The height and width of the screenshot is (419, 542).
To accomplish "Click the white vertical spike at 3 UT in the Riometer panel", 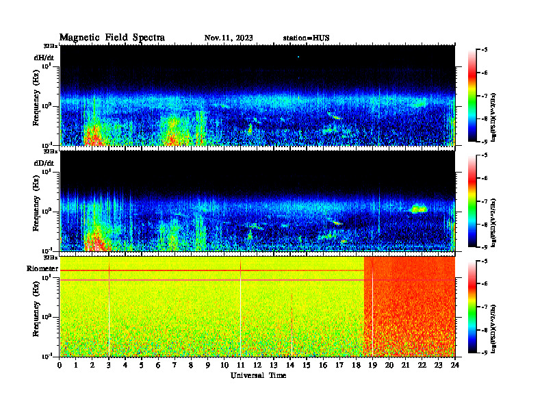I will [x=109, y=309].
